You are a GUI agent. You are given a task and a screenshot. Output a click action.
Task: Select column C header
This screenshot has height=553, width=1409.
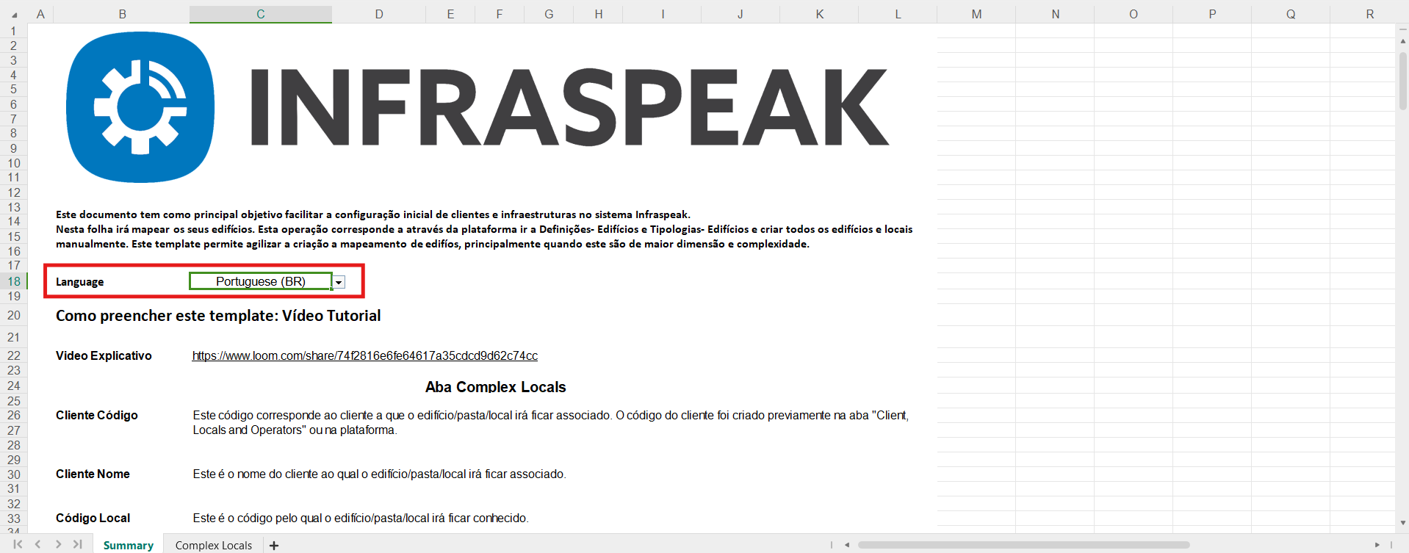[x=261, y=14]
